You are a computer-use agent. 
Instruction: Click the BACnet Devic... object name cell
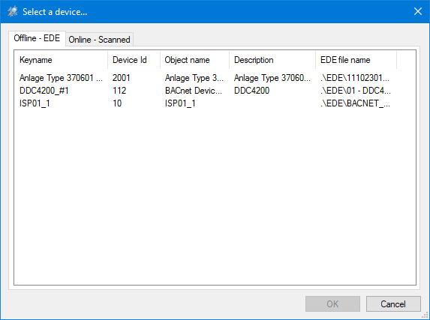click(194, 91)
